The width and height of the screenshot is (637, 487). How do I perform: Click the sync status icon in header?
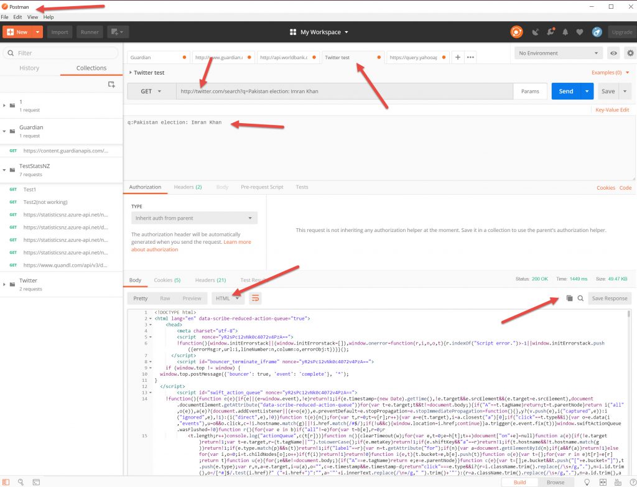pyautogui.click(x=516, y=32)
